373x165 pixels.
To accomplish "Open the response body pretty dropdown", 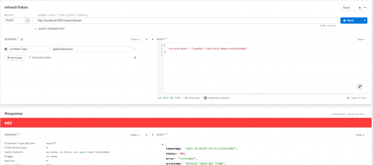I will click(360, 135).
